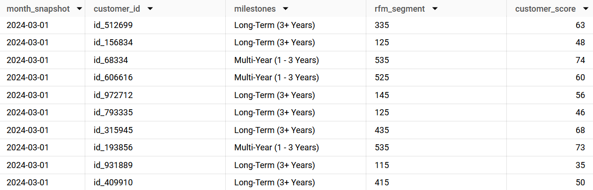Click the customer_id header label
This screenshot has width=593, height=190.
coord(117,9)
